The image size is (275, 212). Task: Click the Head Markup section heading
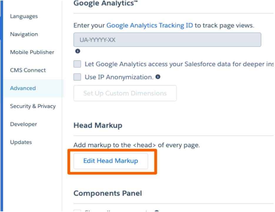point(98,125)
